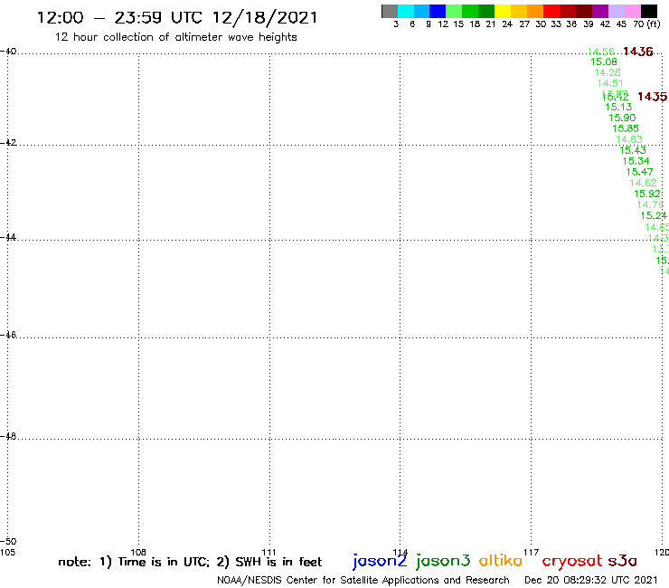This screenshot has height=588, width=669.
Task: Select the pink swatch in the color scale
Action: click(x=633, y=11)
